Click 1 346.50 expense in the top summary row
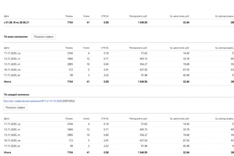Image resolution: width=234 pixels, height=156 pixels. (142, 23)
